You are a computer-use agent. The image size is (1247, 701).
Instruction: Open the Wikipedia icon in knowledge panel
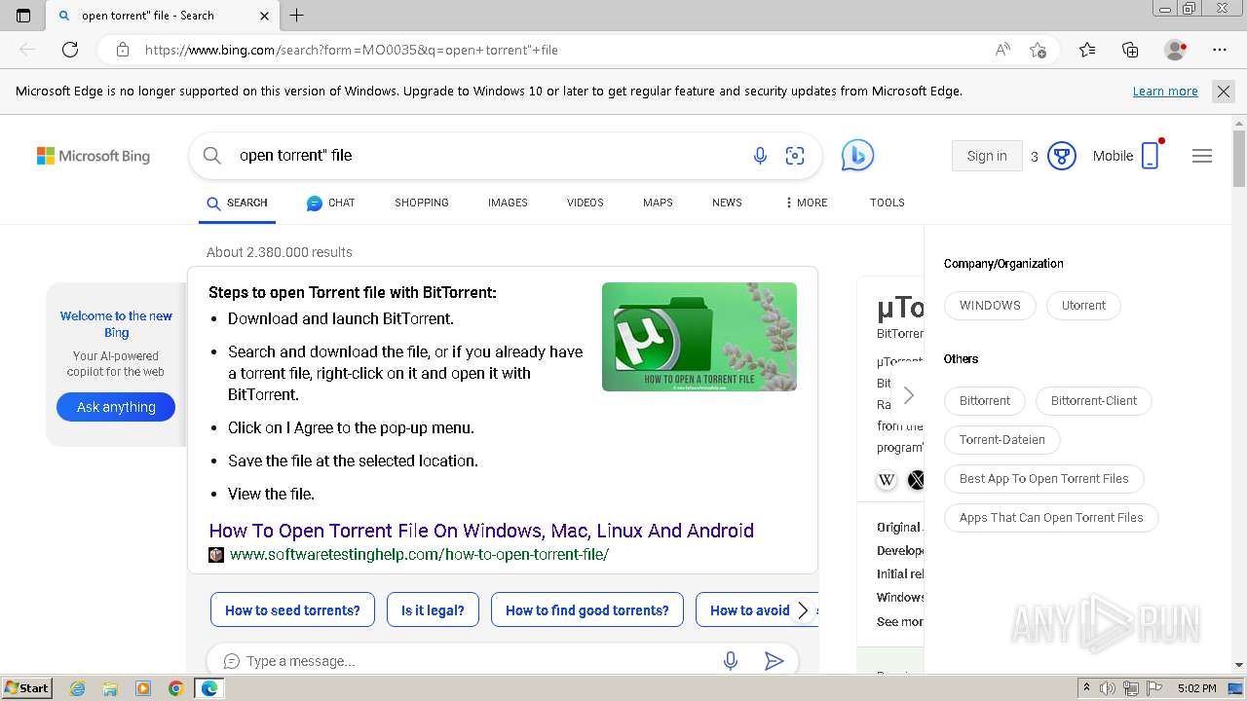click(887, 480)
